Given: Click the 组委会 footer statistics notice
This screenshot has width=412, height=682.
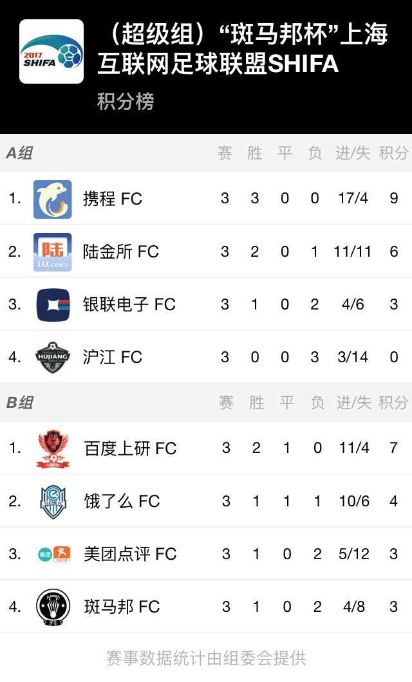Looking at the screenshot, I should click(x=206, y=657).
